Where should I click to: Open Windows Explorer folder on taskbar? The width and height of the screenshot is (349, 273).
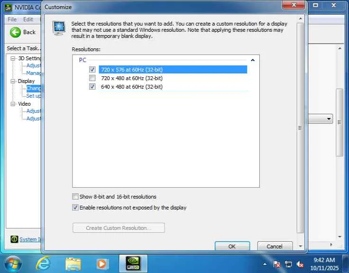73,264
